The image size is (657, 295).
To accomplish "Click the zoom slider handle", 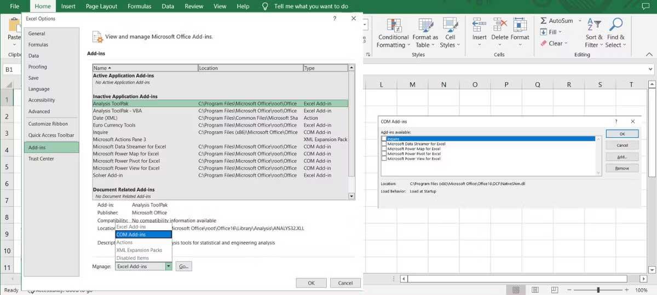I will [598, 290].
